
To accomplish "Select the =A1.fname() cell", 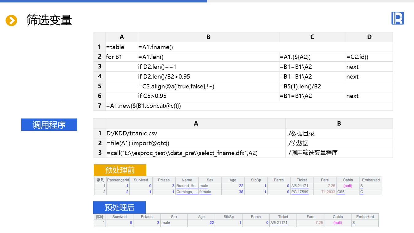I will tap(155, 47).
